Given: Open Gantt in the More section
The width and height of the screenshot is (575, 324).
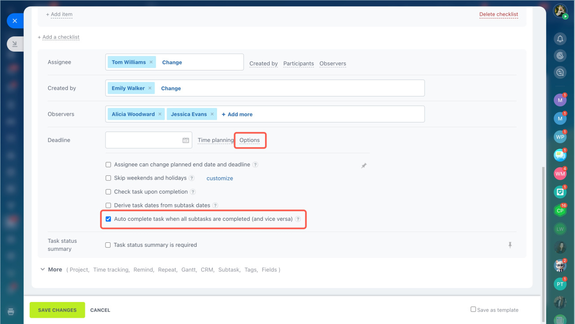Looking at the screenshot, I should [189, 270].
